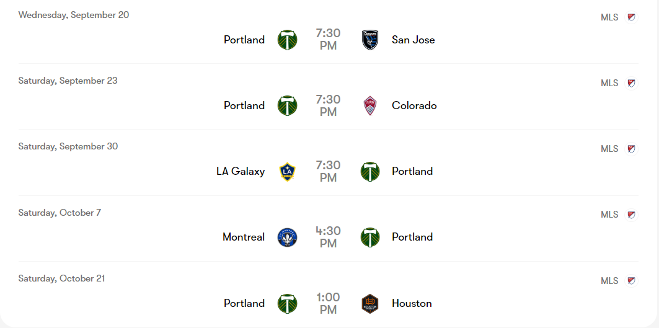Click the CF Montreal crest
The height and width of the screenshot is (328, 659).
pos(287,237)
